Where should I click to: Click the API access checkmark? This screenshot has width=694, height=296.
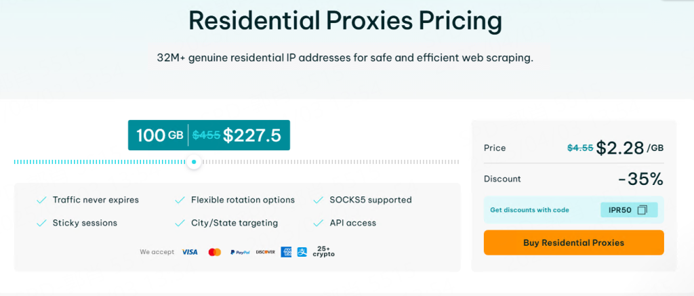[x=318, y=223]
